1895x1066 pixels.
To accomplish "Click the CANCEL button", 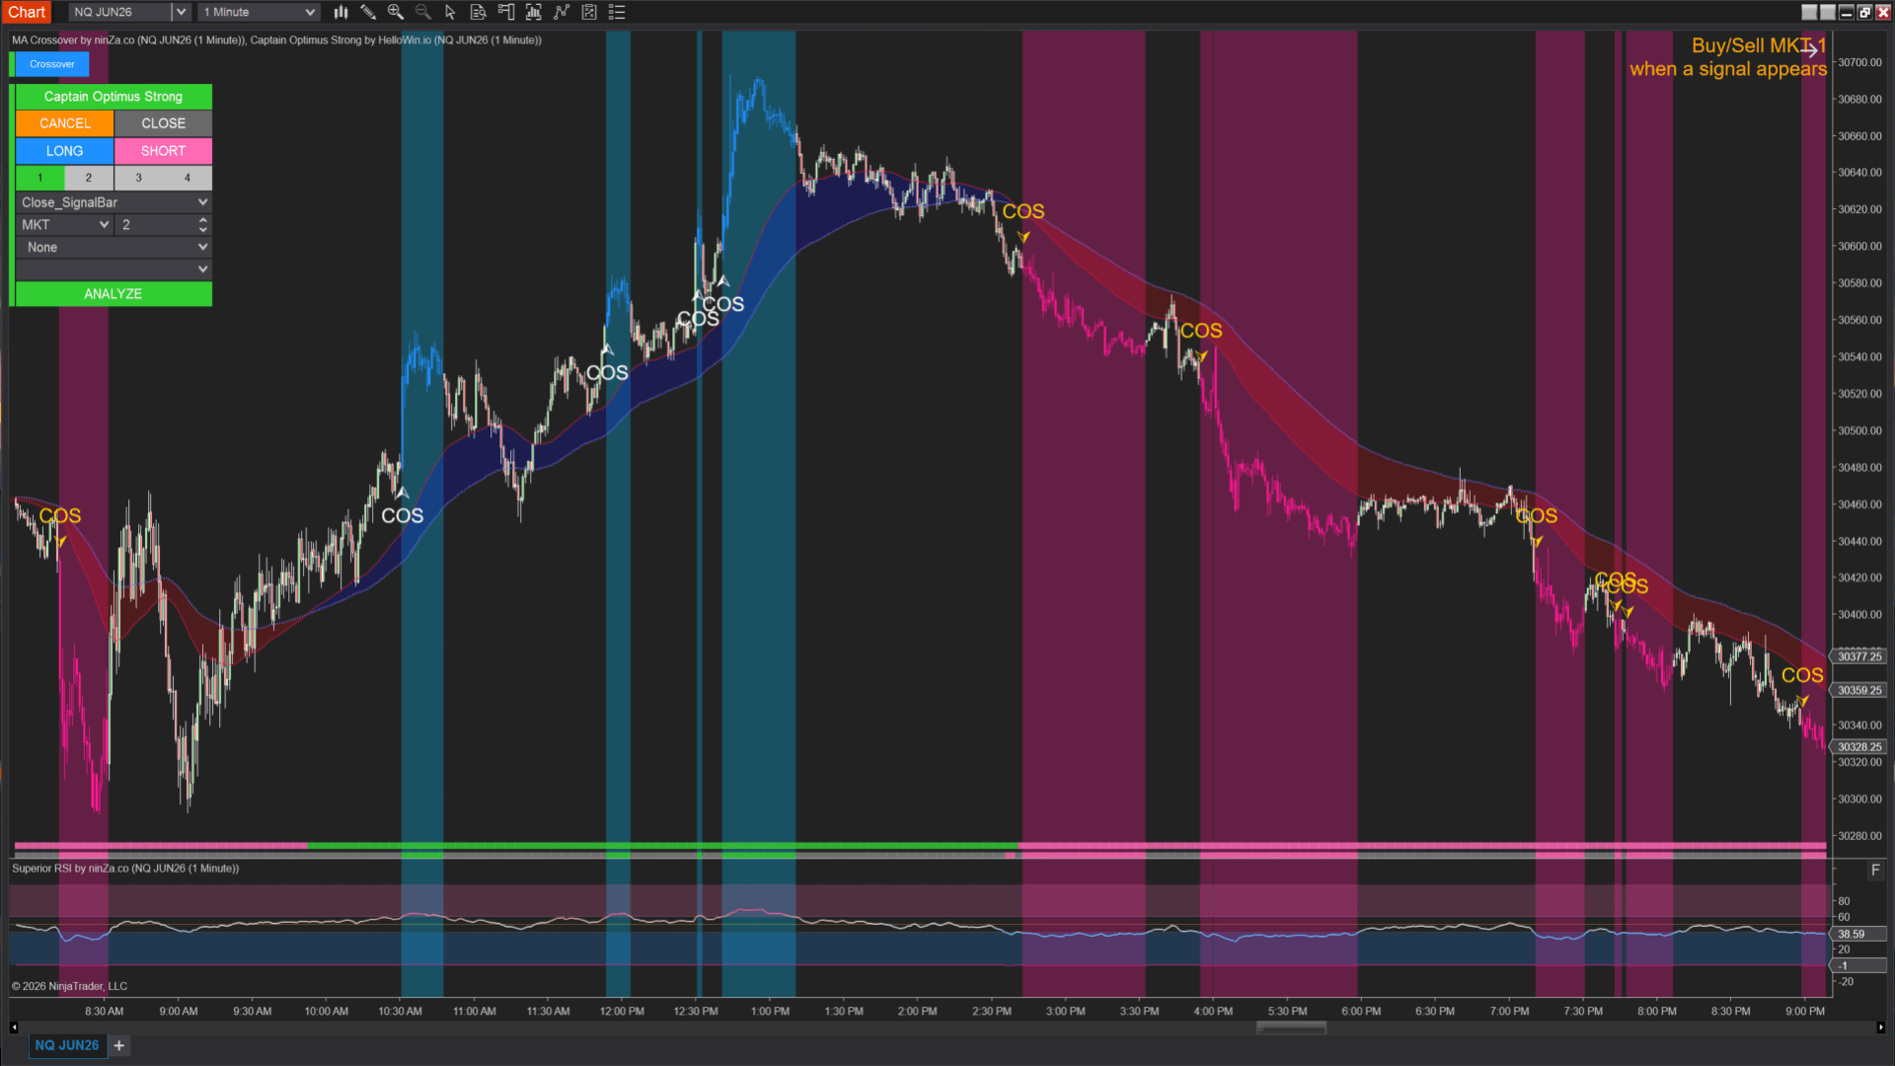I will tap(64, 123).
